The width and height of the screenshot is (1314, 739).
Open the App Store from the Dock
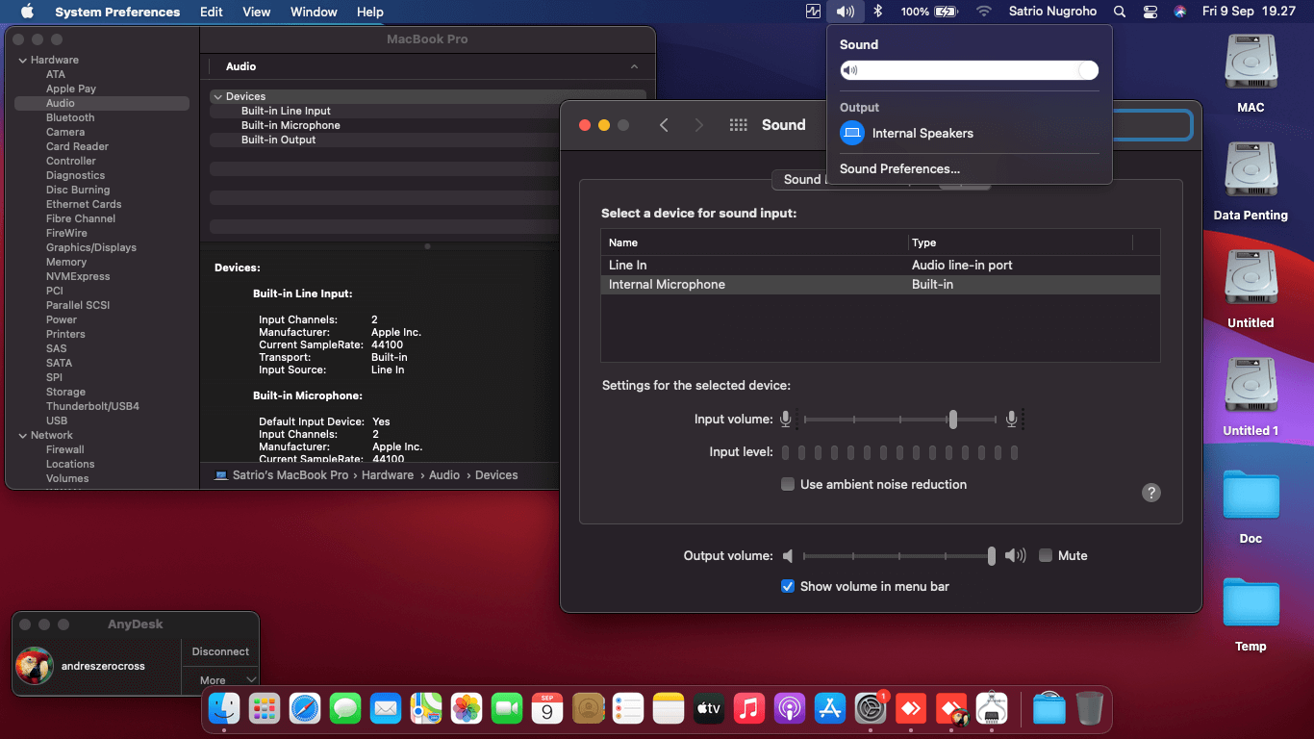(x=829, y=709)
